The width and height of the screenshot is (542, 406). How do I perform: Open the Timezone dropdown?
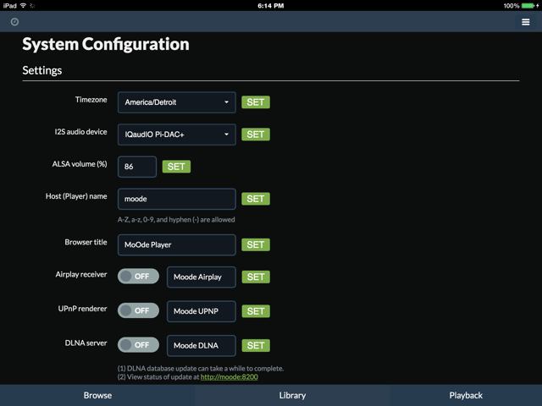(x=177, y=102)
